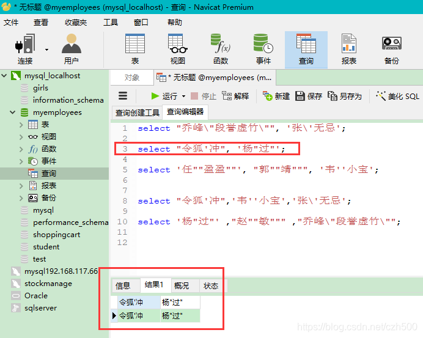Select the student database
The image size is (423, 338).
46,247
